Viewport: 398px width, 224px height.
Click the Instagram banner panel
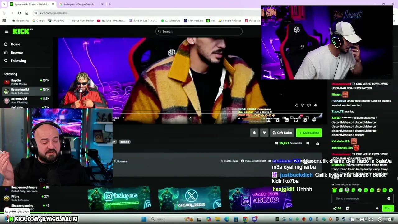pyautogui.click(x=119, y=198)
